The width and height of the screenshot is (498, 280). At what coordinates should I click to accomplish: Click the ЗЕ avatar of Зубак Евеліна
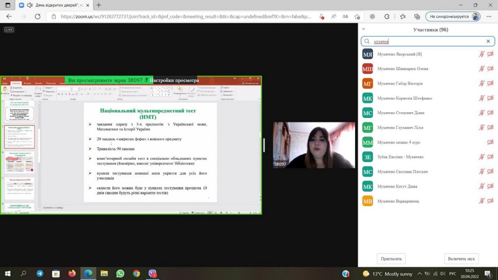368,157
